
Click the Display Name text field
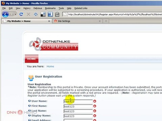tap(78, 116)
